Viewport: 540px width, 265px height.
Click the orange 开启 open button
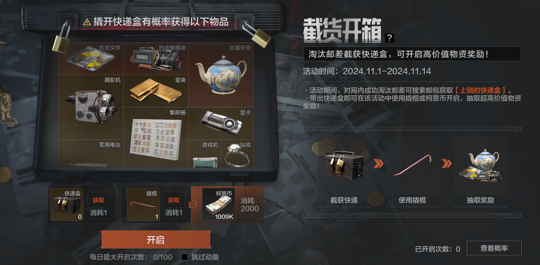[156, 240]
